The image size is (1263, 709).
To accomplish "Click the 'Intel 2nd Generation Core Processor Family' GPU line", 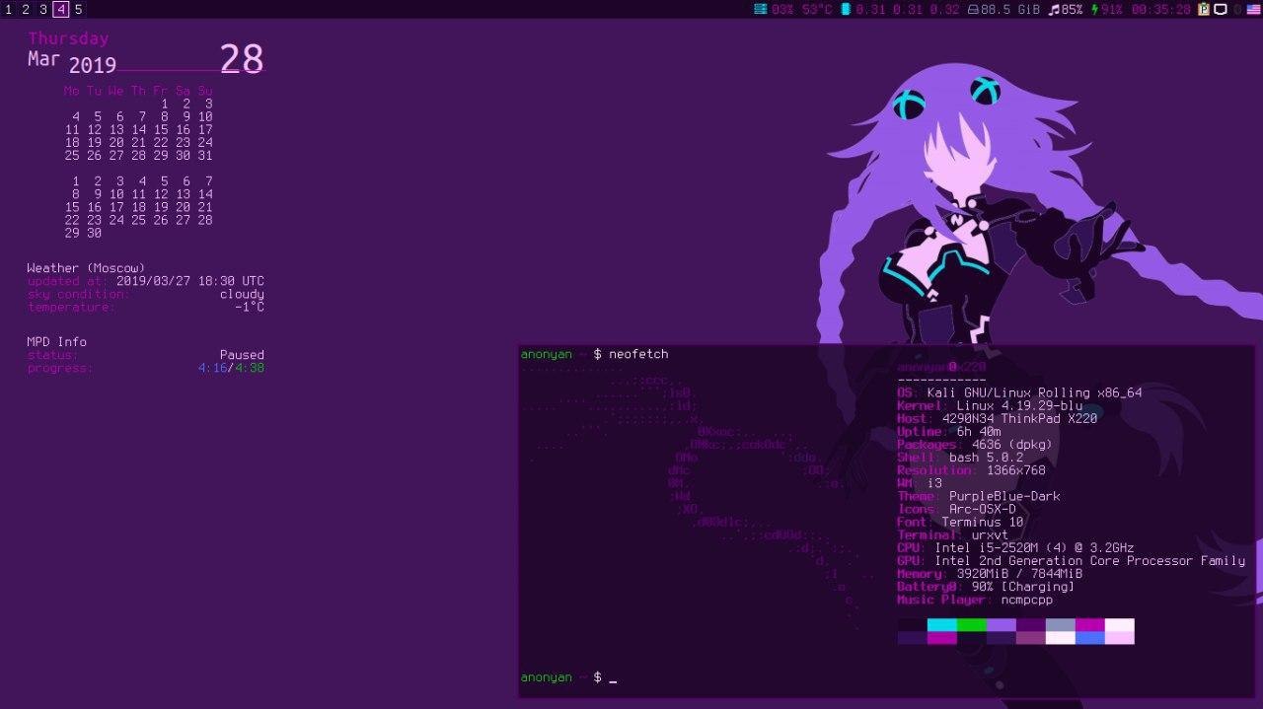I will pos(1089,560).
